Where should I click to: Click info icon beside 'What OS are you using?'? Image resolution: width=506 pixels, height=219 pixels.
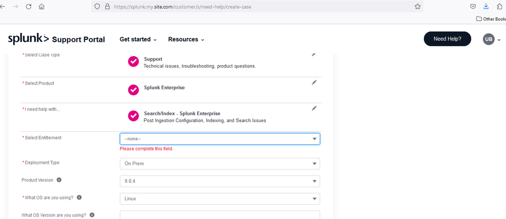pos(79,197)
